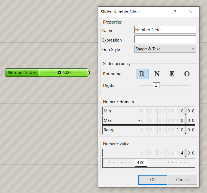Viewport: 207px width, 193px height.
Task: Click the Numeric value digit field
Action: pos(149,153)
